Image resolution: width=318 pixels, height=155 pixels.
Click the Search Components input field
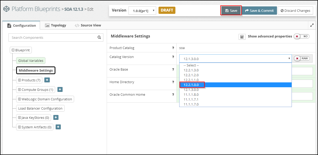click(x=53, y=37)
